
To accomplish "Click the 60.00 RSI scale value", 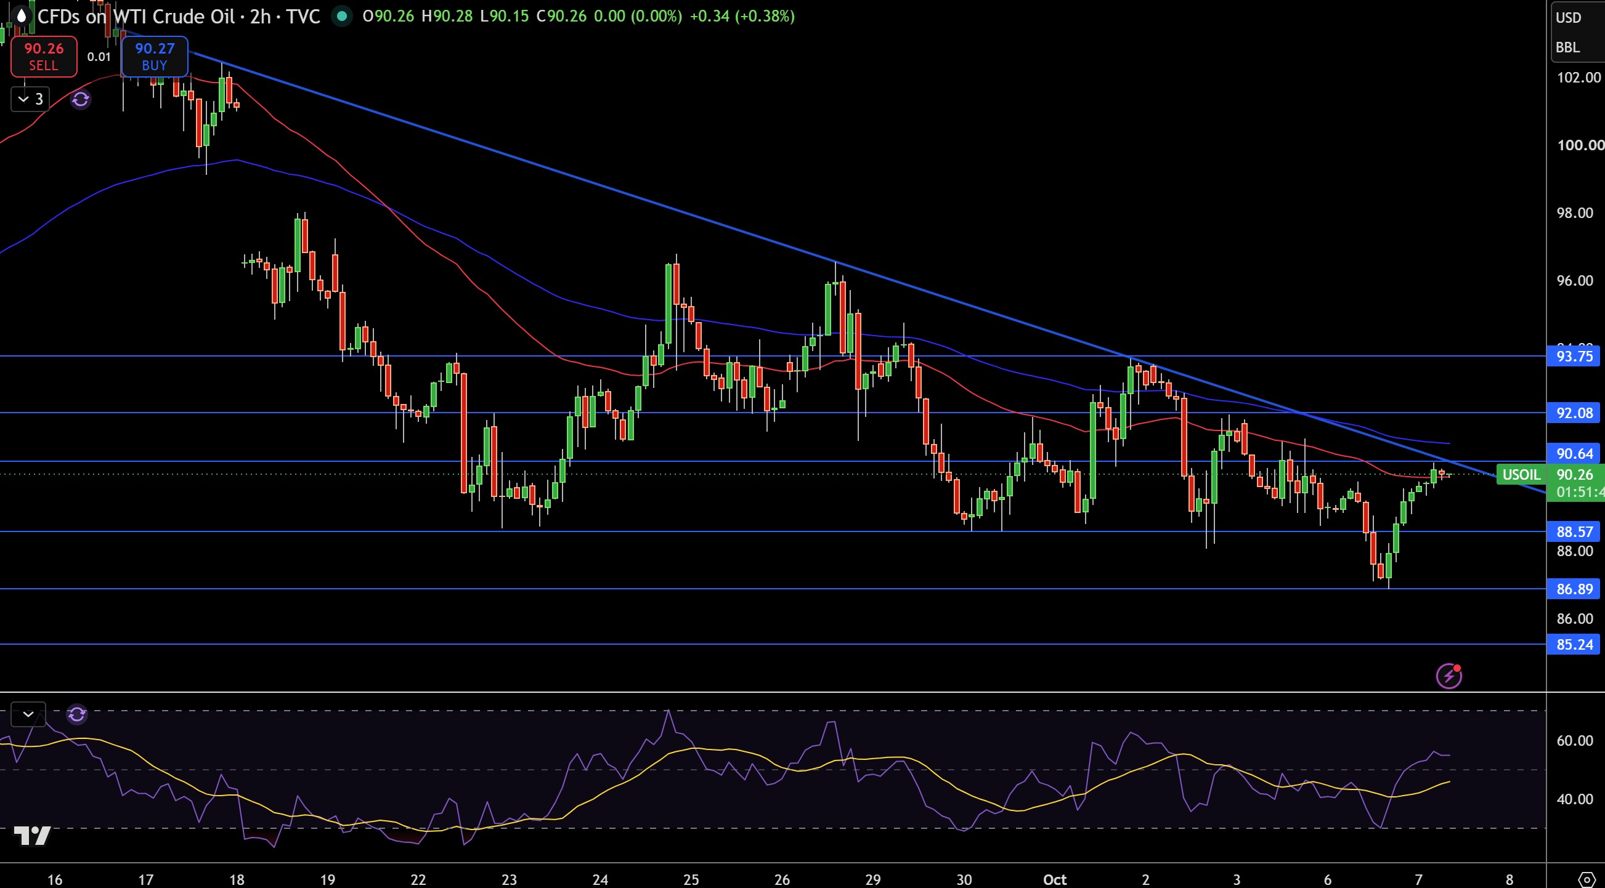I will pos(1574,740).
